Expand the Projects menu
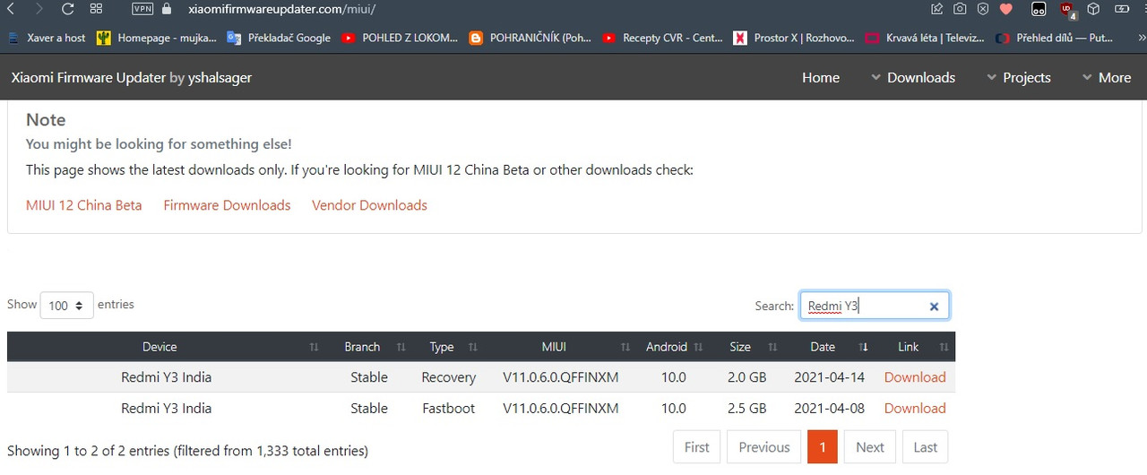The height and width of the screenshot is (475, 1147). point(1018,77)
